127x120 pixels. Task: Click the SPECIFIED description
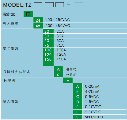click(x=94, y=117)
